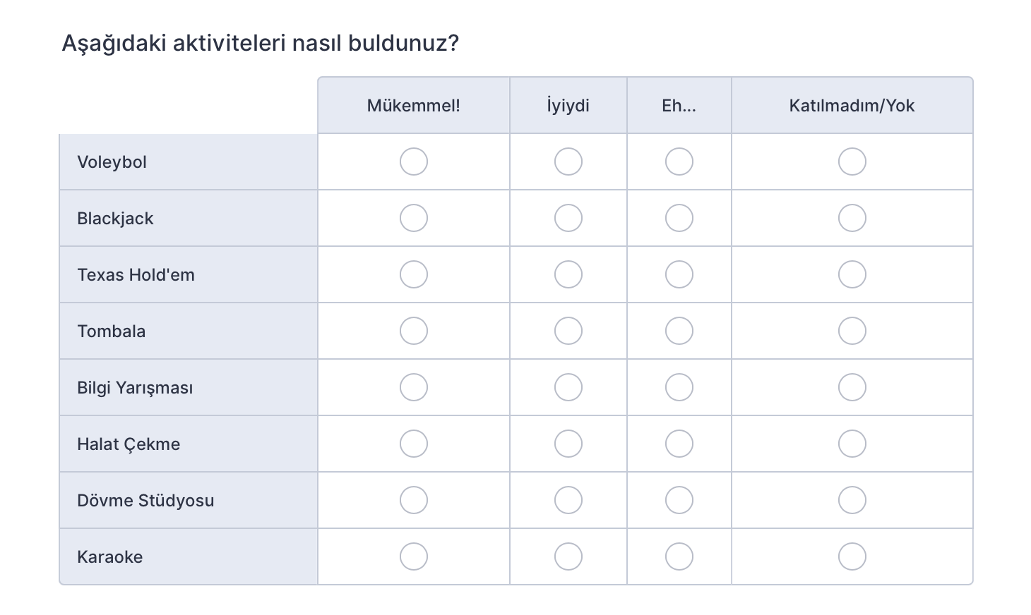Choose Eh... for Karaoke
The height and width of the screenshot is (615, 1031).
pyautogui.click(x=679, y=556)
